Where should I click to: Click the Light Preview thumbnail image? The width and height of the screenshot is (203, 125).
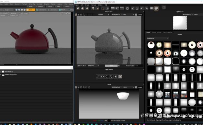180,23
